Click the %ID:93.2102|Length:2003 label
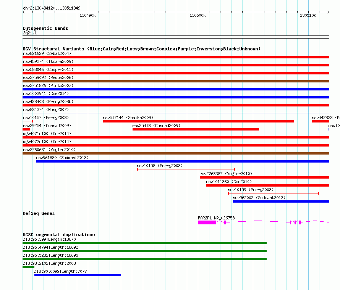 tap(49, 263)
